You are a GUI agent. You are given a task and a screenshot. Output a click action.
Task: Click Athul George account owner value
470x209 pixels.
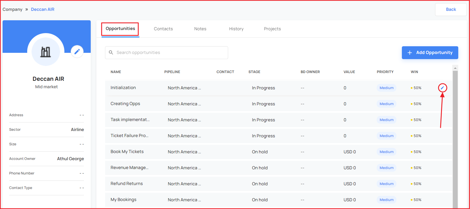(x=70, y=159)
